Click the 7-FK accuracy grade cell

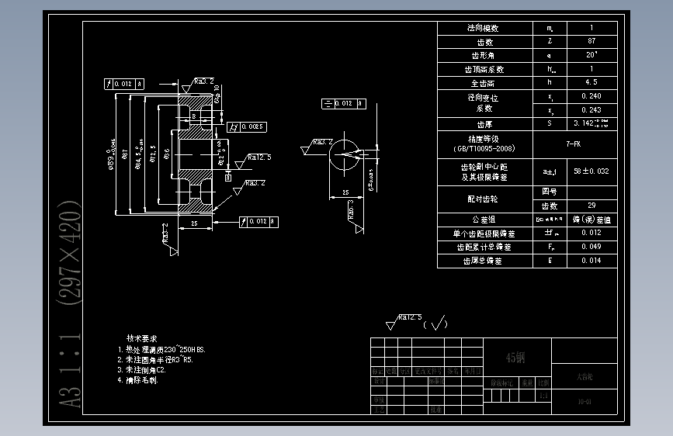click(574, 144)
